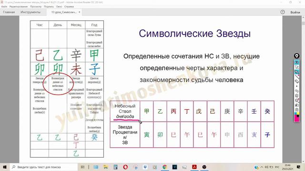Viewport: 305px width, 171px height.
Task: Select the eraser tool in the drawing toolbar
Action: (296, 81)
